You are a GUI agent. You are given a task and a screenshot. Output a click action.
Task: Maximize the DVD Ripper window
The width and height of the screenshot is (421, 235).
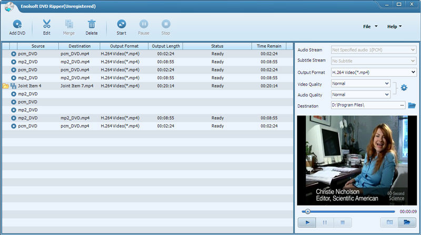point(399,5)
